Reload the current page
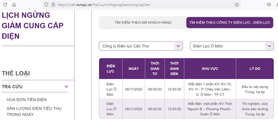Screen dimensions: 278x120 tap(5, 5)
